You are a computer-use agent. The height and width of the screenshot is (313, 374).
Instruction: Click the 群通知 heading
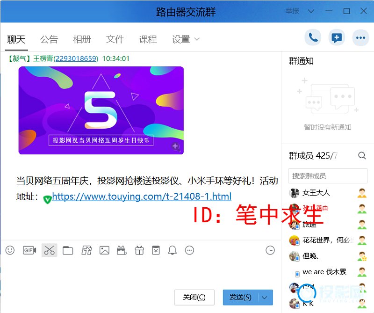tap(301, 61)
